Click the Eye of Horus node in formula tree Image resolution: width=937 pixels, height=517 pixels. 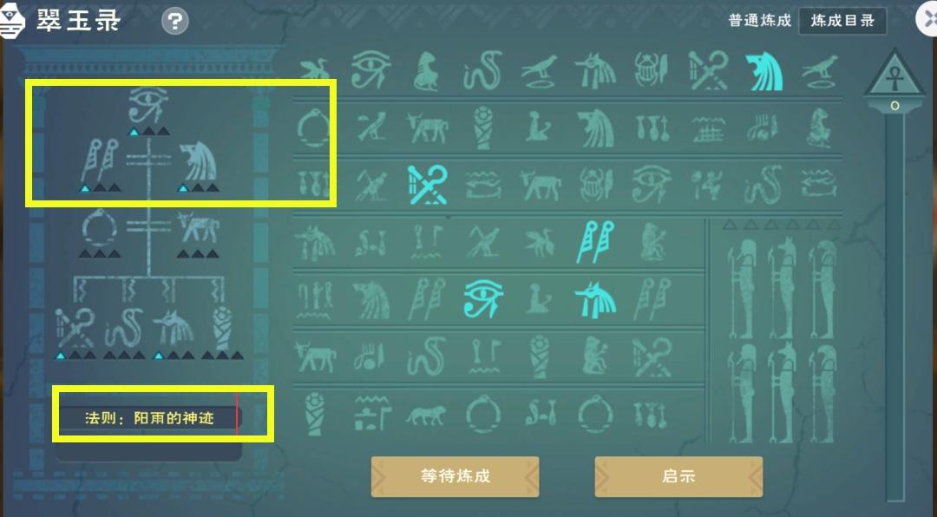point(148,105)
